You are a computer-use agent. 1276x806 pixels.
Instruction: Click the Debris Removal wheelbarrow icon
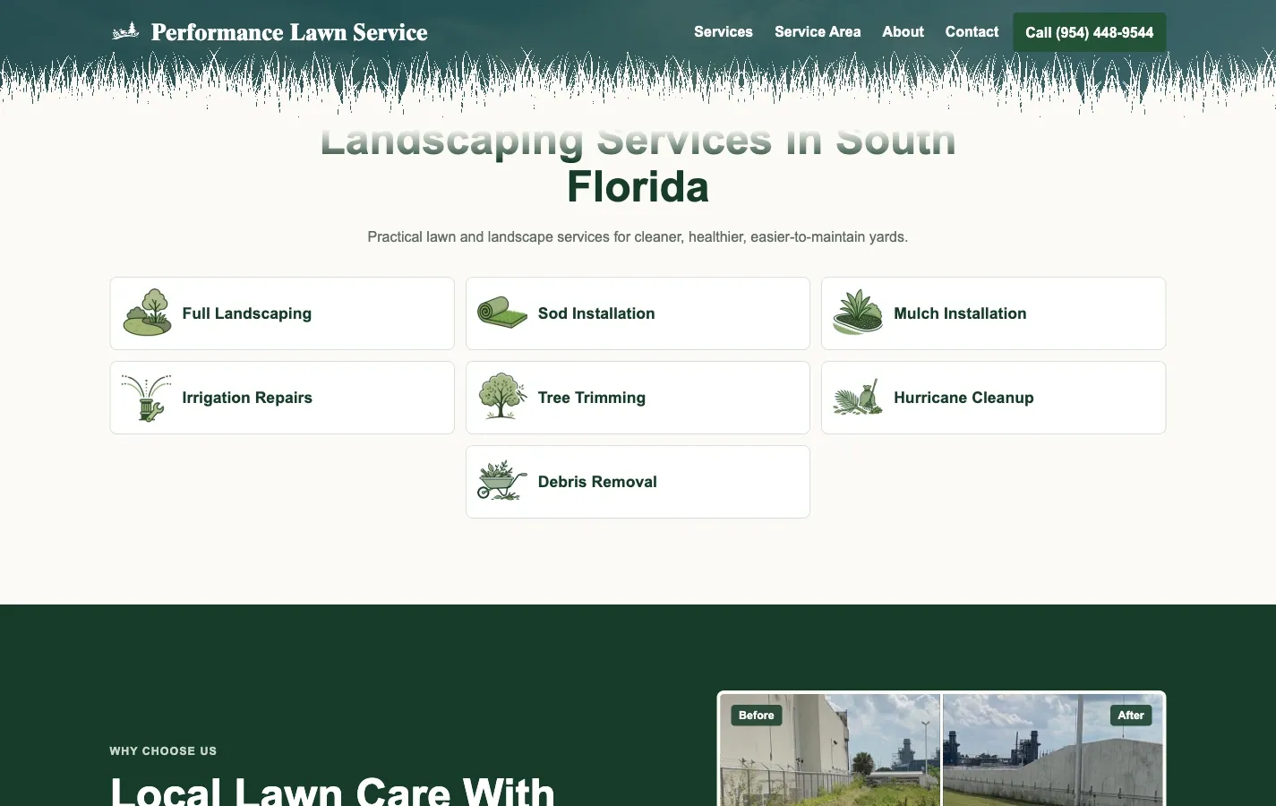pos(502,481)
